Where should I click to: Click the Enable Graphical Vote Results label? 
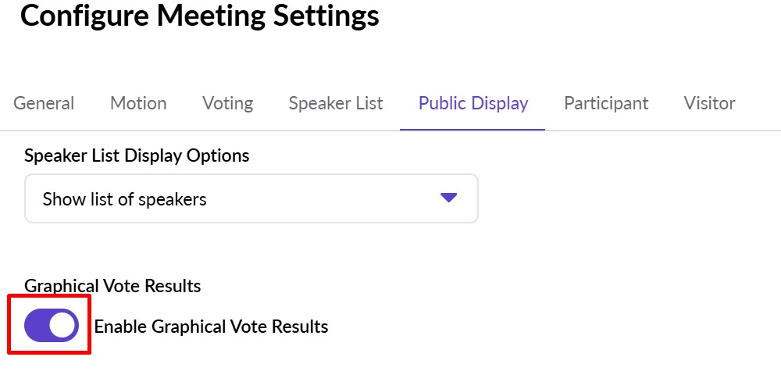211,327
